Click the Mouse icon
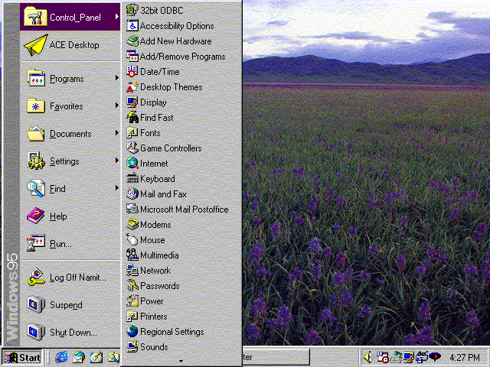The image size is (490, 367). [132, 239]
